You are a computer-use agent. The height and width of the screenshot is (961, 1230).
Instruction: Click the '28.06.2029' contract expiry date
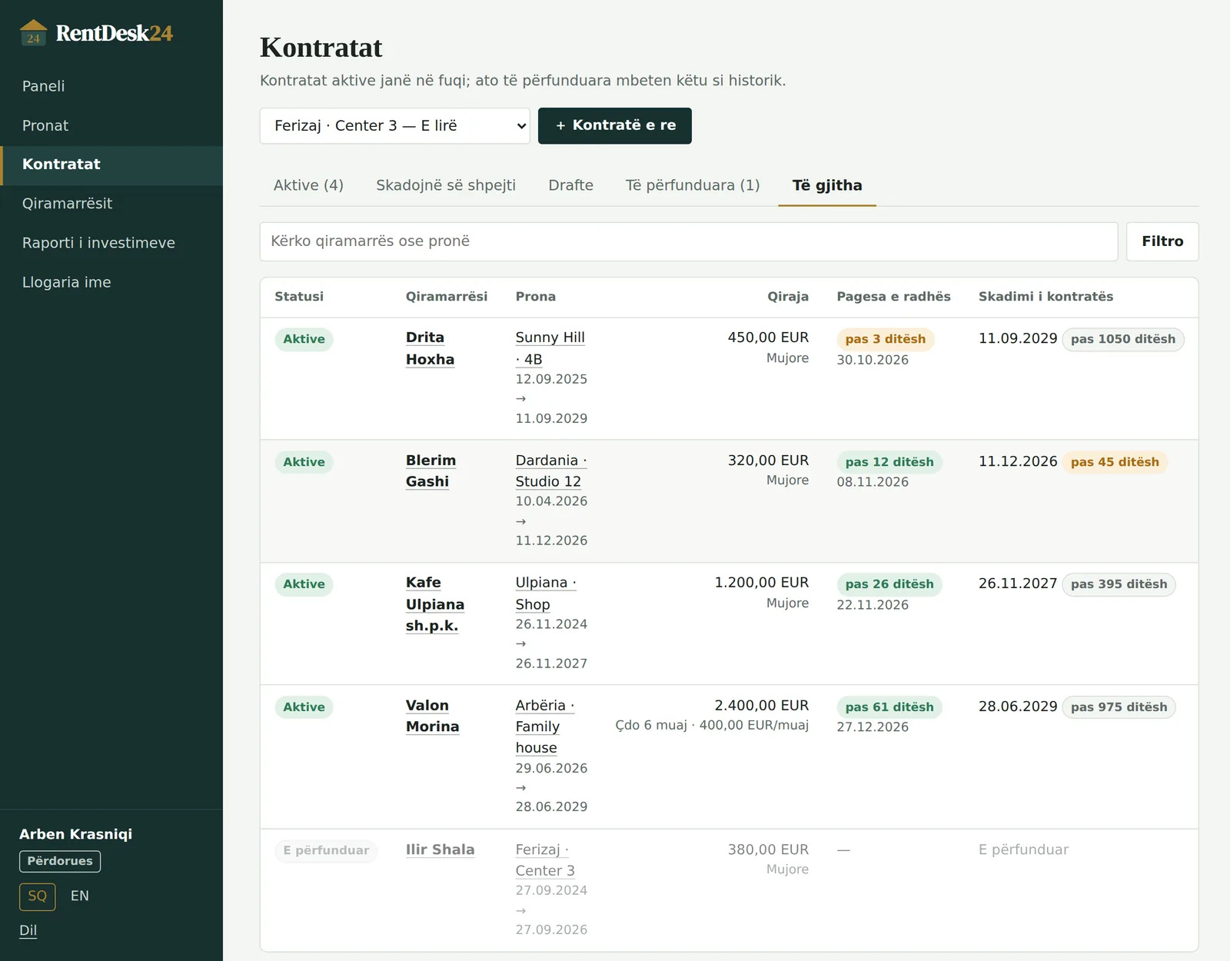1018,707
